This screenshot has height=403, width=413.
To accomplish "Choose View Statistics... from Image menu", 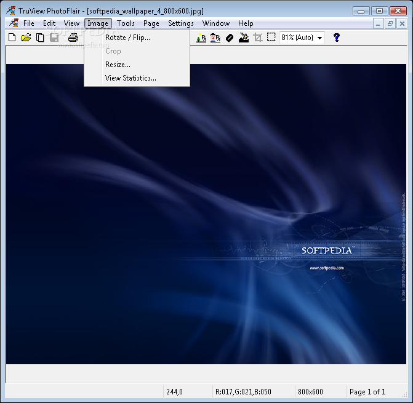I will [137, 78].
